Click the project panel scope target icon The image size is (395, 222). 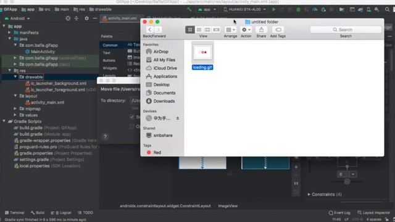pyautogui.click(x=68, y=18)
